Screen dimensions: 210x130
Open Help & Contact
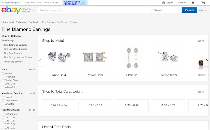(52, 3)
